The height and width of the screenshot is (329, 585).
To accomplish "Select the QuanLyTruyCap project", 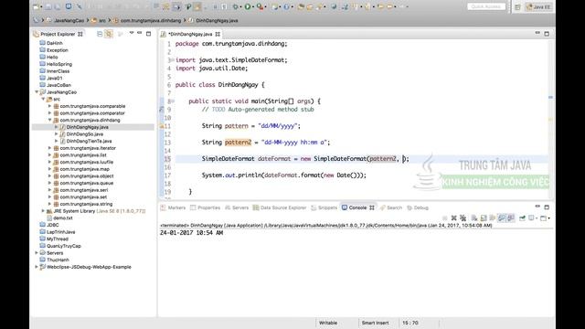I will pos(63,246).
